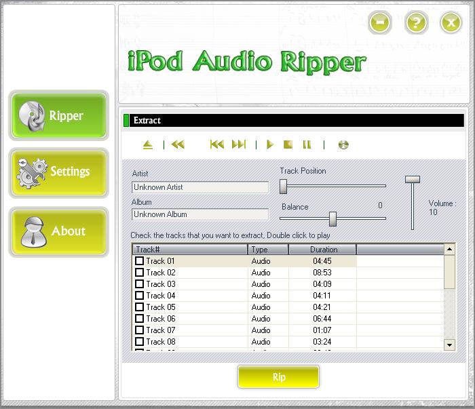Skip to next track icon
The width and height of the screenshot is (475, 409).
pos(239,144)
